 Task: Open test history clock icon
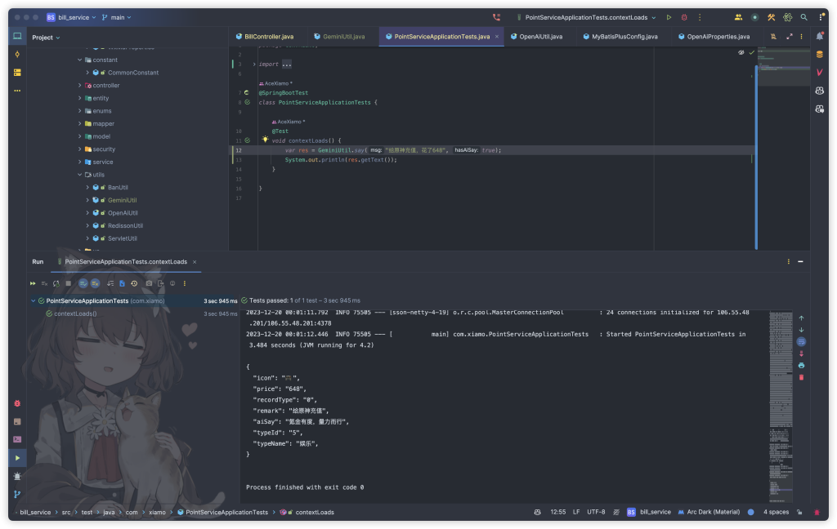134,283
